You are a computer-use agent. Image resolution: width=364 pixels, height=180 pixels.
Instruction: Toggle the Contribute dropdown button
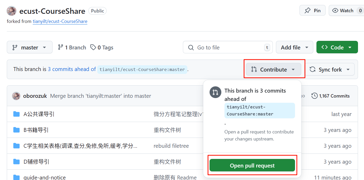pyautogui.click(x=274, y=69)
